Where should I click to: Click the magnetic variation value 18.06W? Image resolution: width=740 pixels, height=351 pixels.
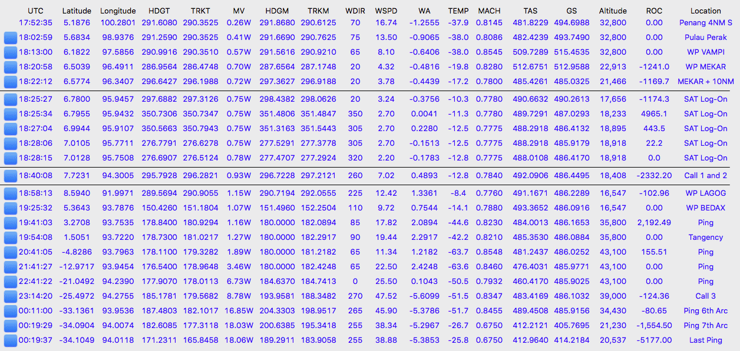coord(239,340)
